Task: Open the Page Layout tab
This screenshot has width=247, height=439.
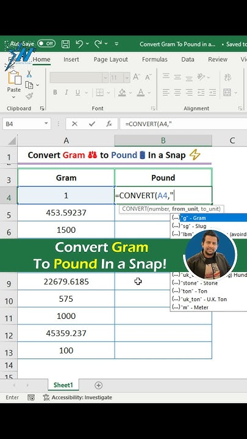Action: tap(110, 59)
